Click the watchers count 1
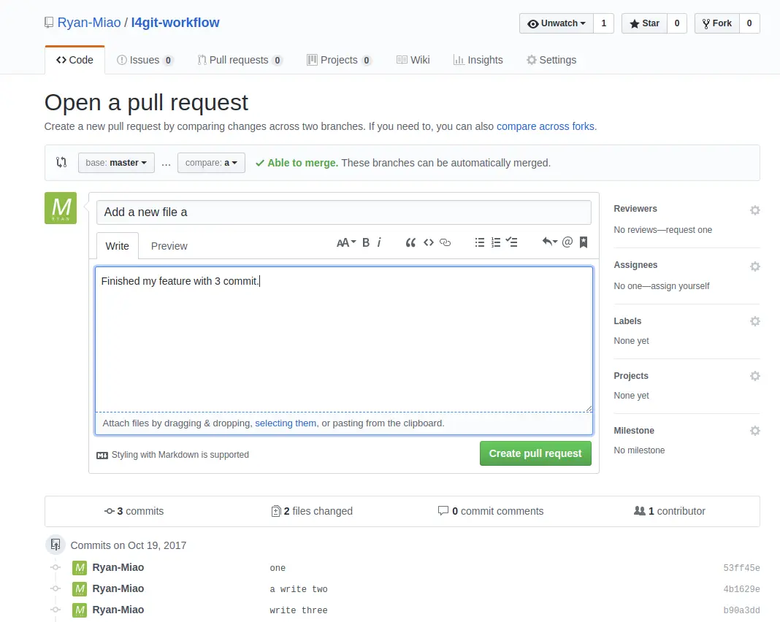 [x=604, y=23]
